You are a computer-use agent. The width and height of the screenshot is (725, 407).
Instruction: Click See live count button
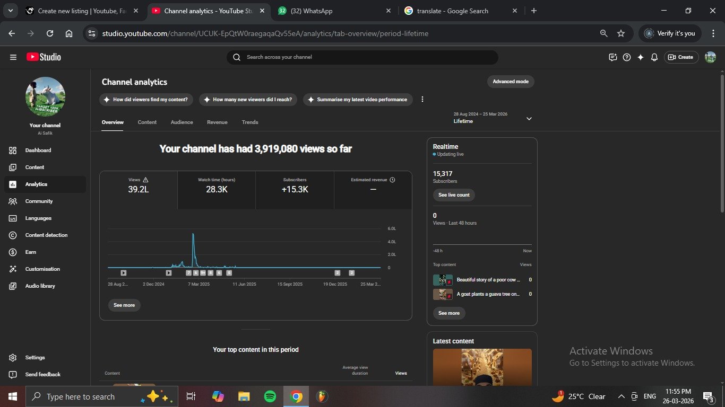click(x=454, y=195)
